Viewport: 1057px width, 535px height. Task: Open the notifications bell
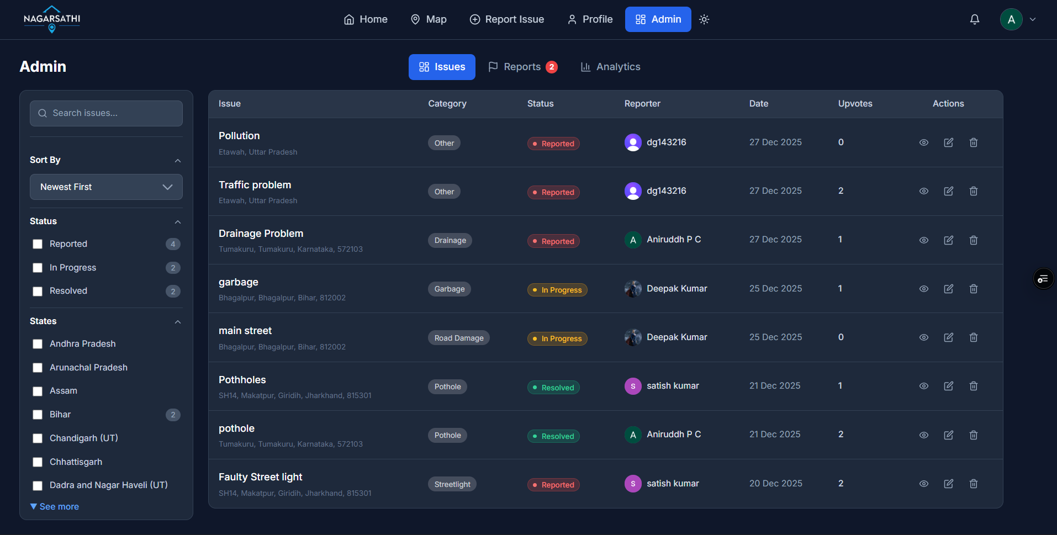click(x=975, y=19)
